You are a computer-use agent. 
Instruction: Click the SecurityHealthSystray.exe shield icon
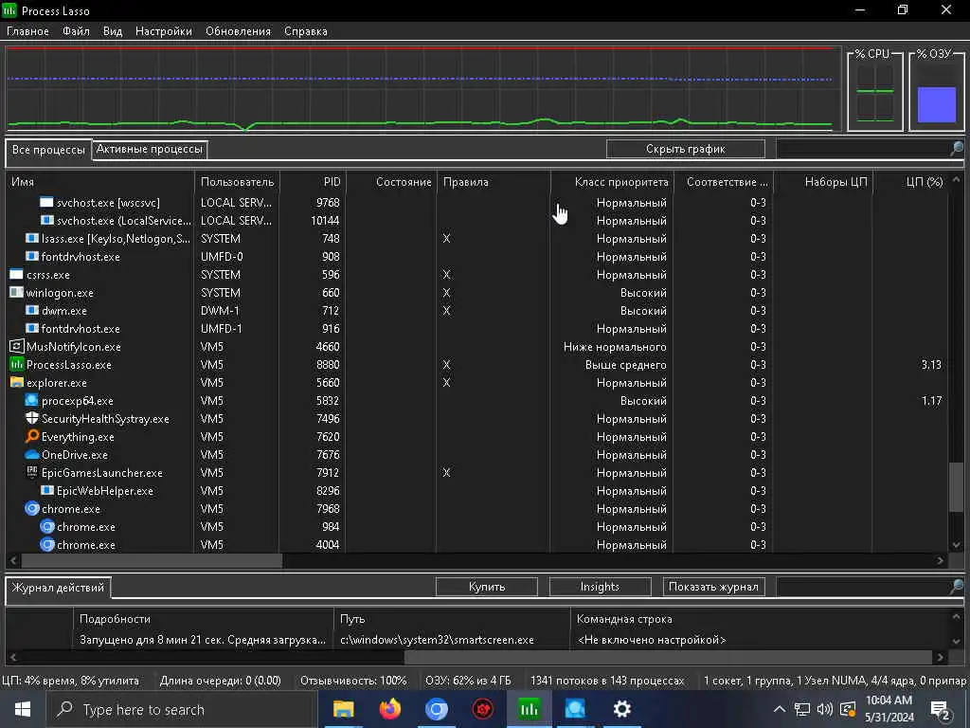point(31,418)
